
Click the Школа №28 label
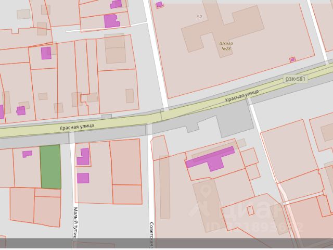(226, 46)
